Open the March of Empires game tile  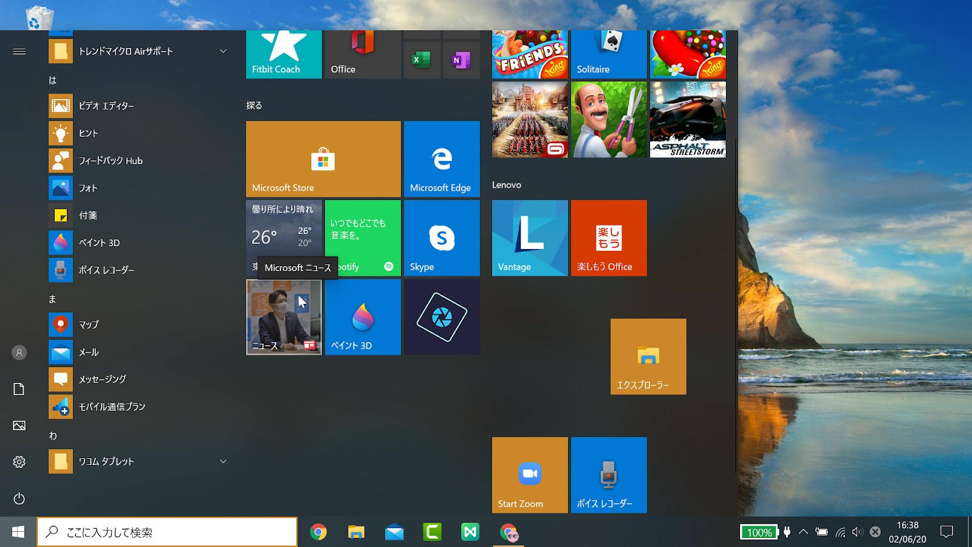(530, 120)
